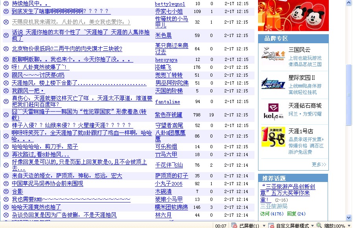
Task: Click smiley icon next to '棒子入侵' thread
Action: pos(6,125)
